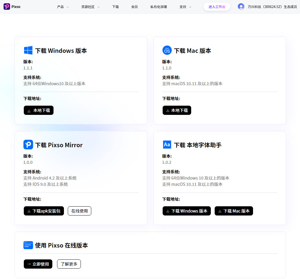300x279 pixels.
Task: Open the user avatar icon
Action: click(x=241, y=7)
